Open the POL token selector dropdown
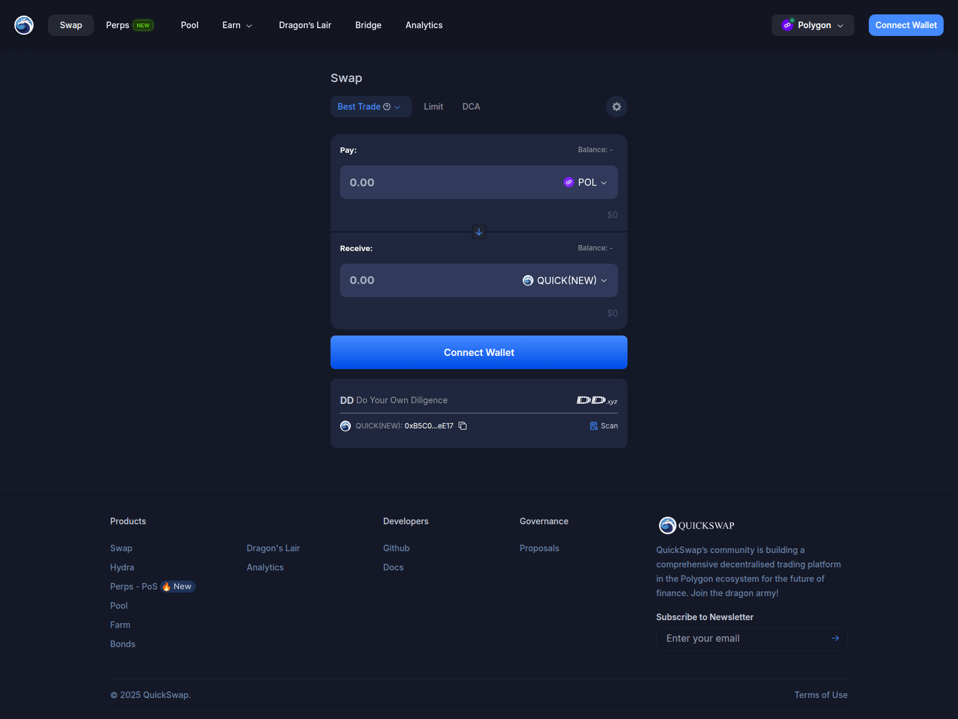This screenshot has width=958, height=719. [x=586, y=182]
